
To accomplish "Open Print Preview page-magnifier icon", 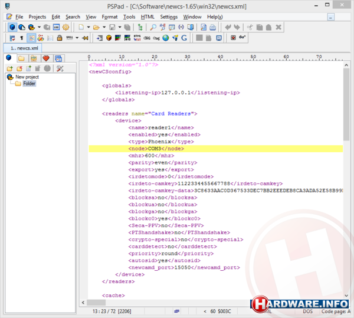I will [204, 27].
